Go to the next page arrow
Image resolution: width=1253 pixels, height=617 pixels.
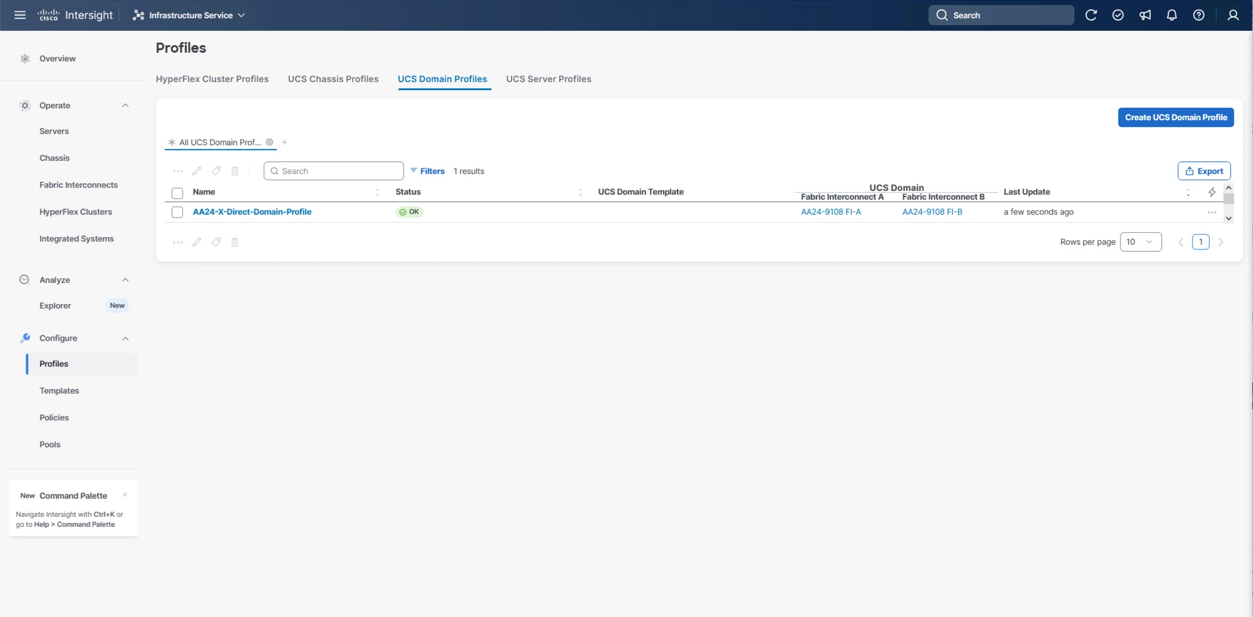pos(1220,242)
